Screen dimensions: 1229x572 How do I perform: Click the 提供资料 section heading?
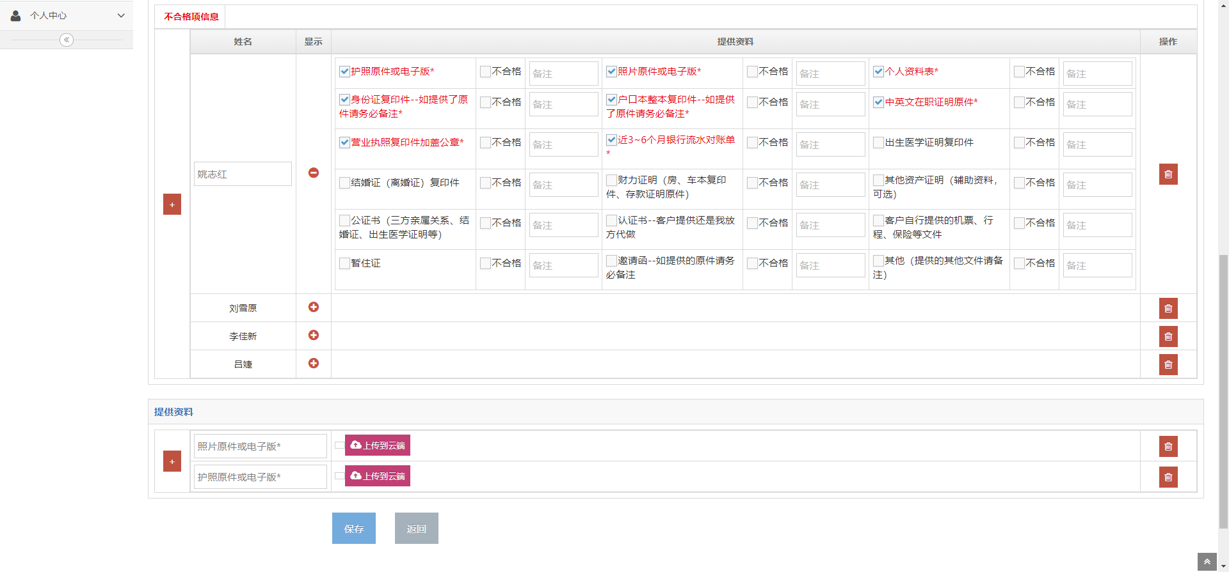click(173, 412)
